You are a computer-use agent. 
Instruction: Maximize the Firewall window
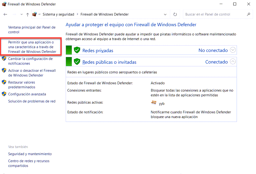click(x=235, y=4)
